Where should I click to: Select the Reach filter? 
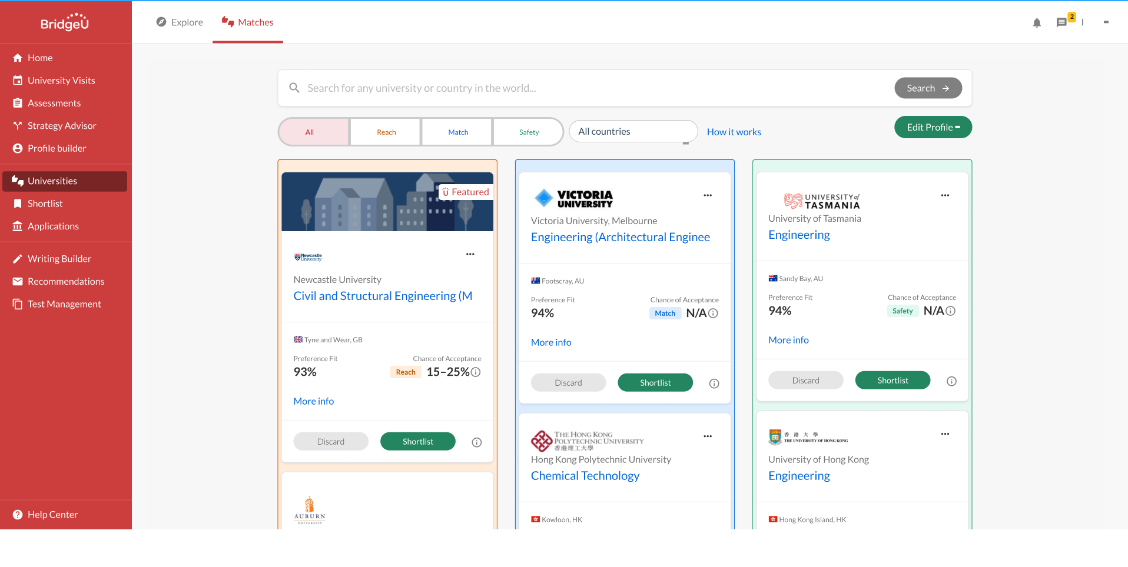tap(386, 132)
